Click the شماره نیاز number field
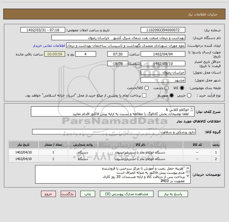This screenshot has height=222, width=229. (x=163, y=30)
